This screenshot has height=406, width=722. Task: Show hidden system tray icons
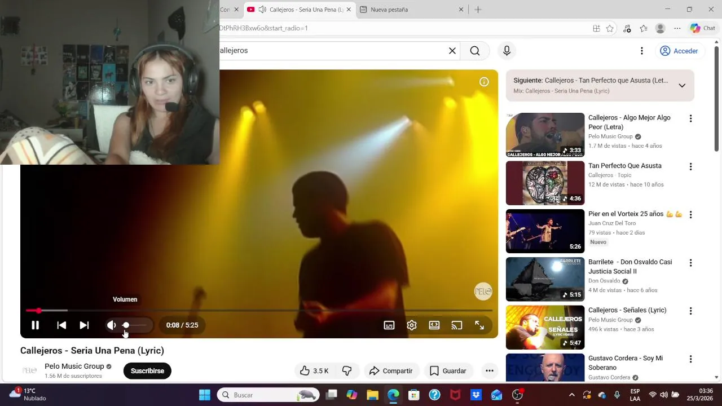pos(571,395)
